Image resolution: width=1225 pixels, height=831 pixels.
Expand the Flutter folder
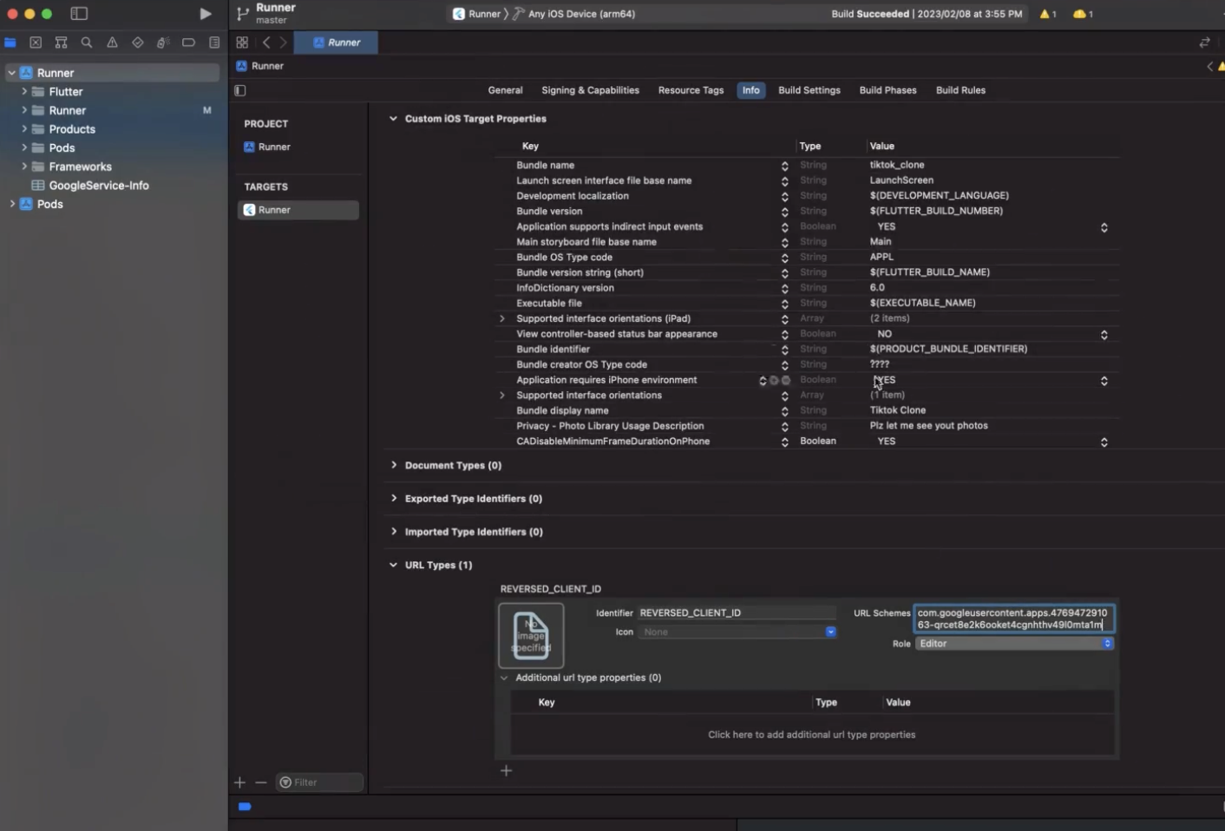23,91
